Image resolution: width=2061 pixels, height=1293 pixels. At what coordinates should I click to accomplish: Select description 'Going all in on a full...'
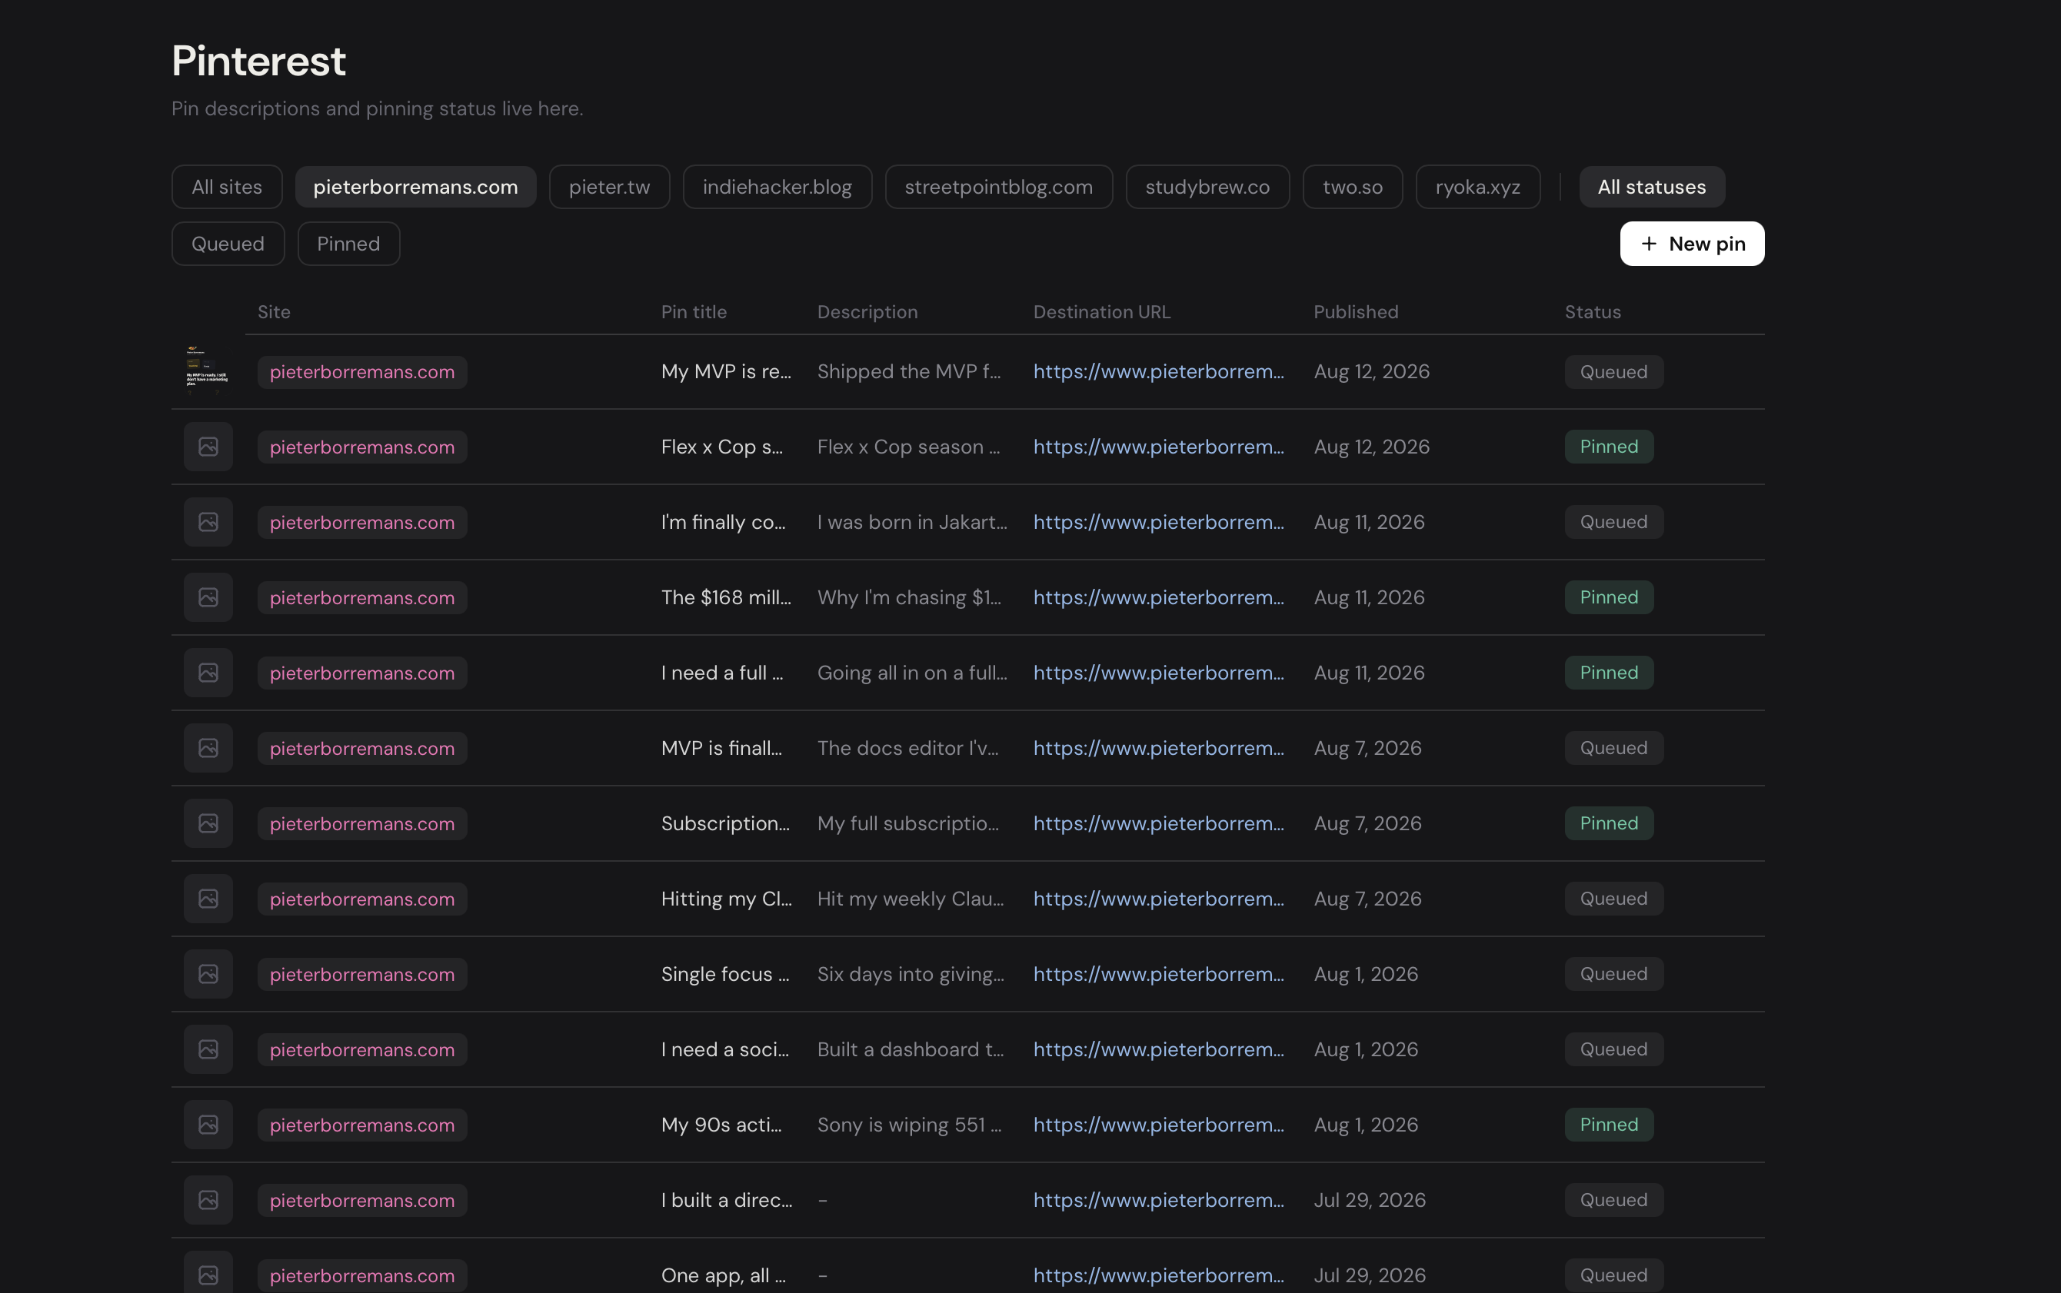coord(912,672)
